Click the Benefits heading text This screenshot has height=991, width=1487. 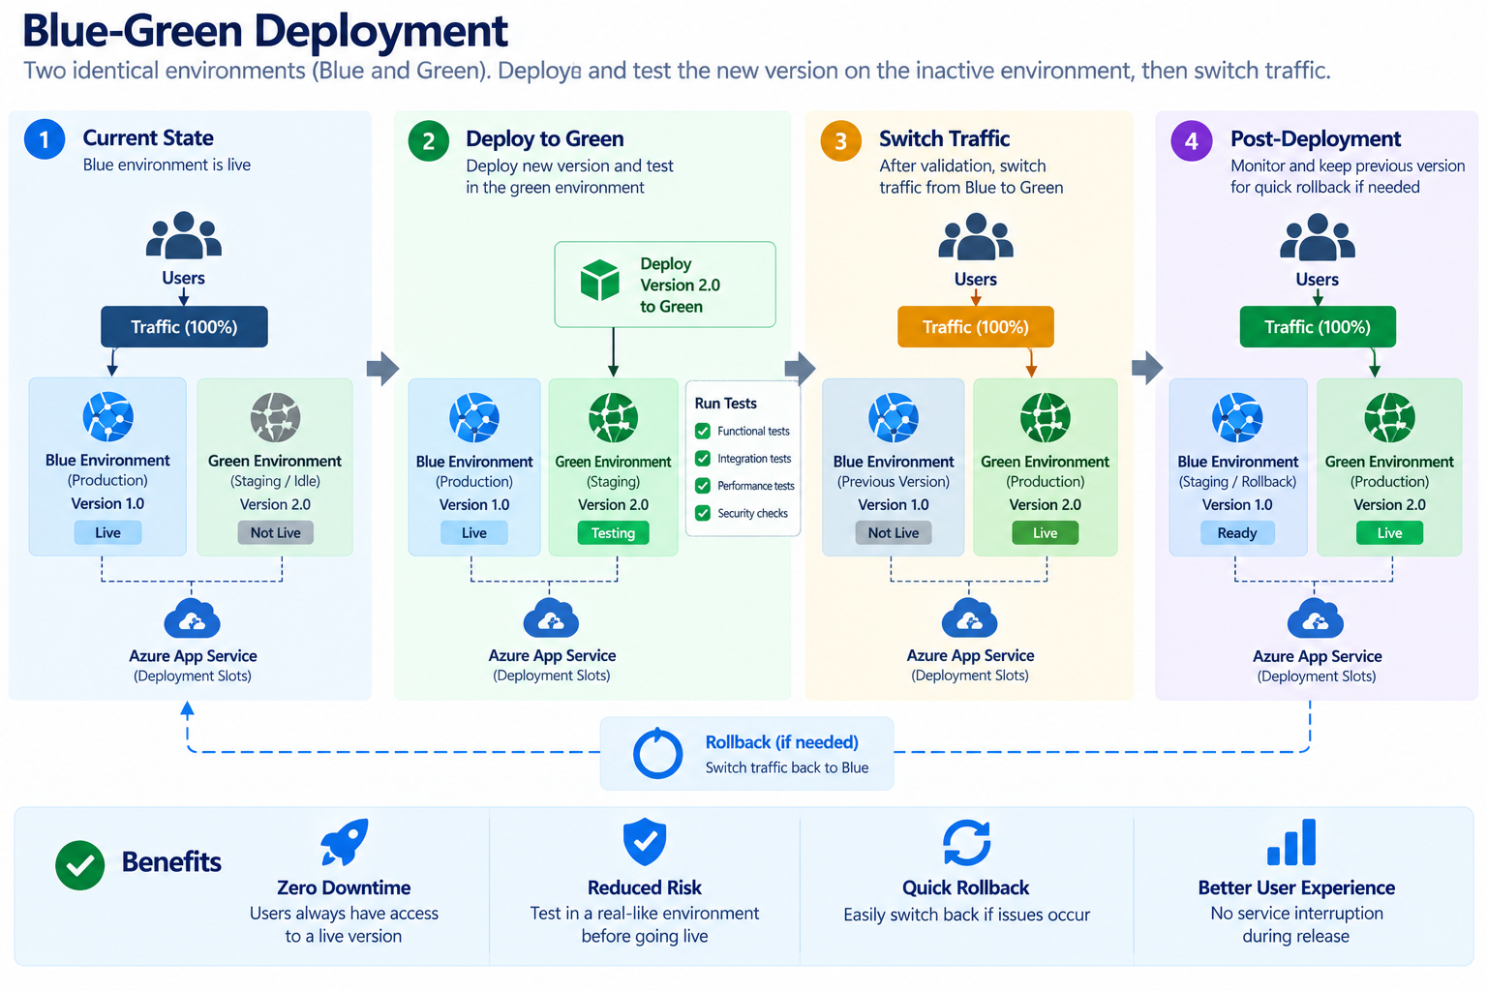point(171,861)
